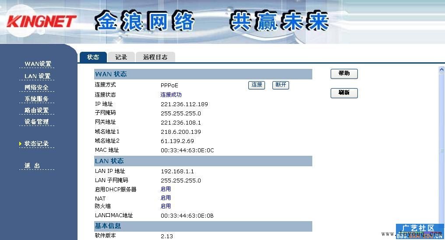Image resolution: width=445 pixels, height=240 pixels.
Task: Click the 基本信息 section header
Action: click(203, 226)
